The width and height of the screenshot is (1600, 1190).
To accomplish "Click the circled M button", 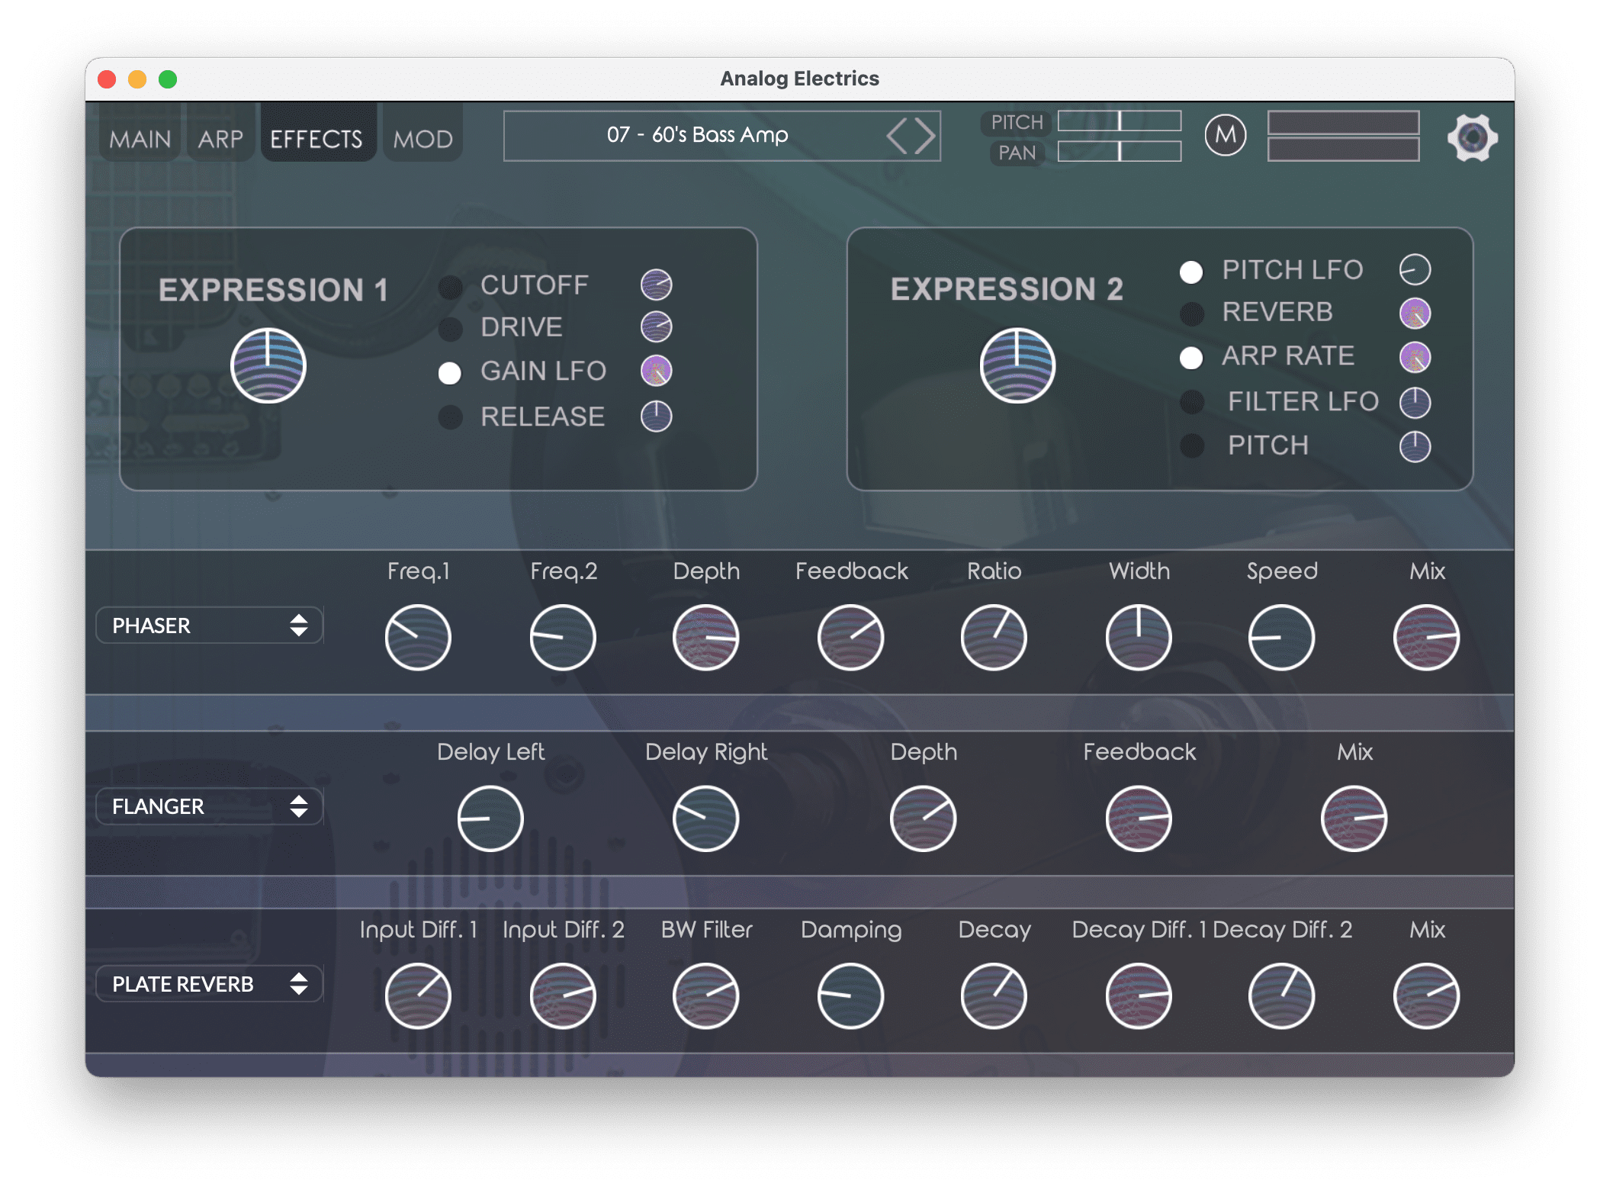I will click(x=1225, y=136).
